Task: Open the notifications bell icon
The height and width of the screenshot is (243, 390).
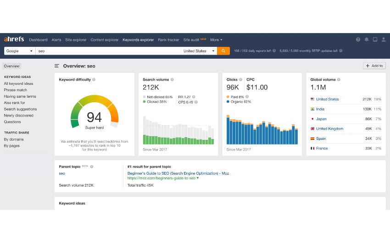Action: click(x=367, y=39)
